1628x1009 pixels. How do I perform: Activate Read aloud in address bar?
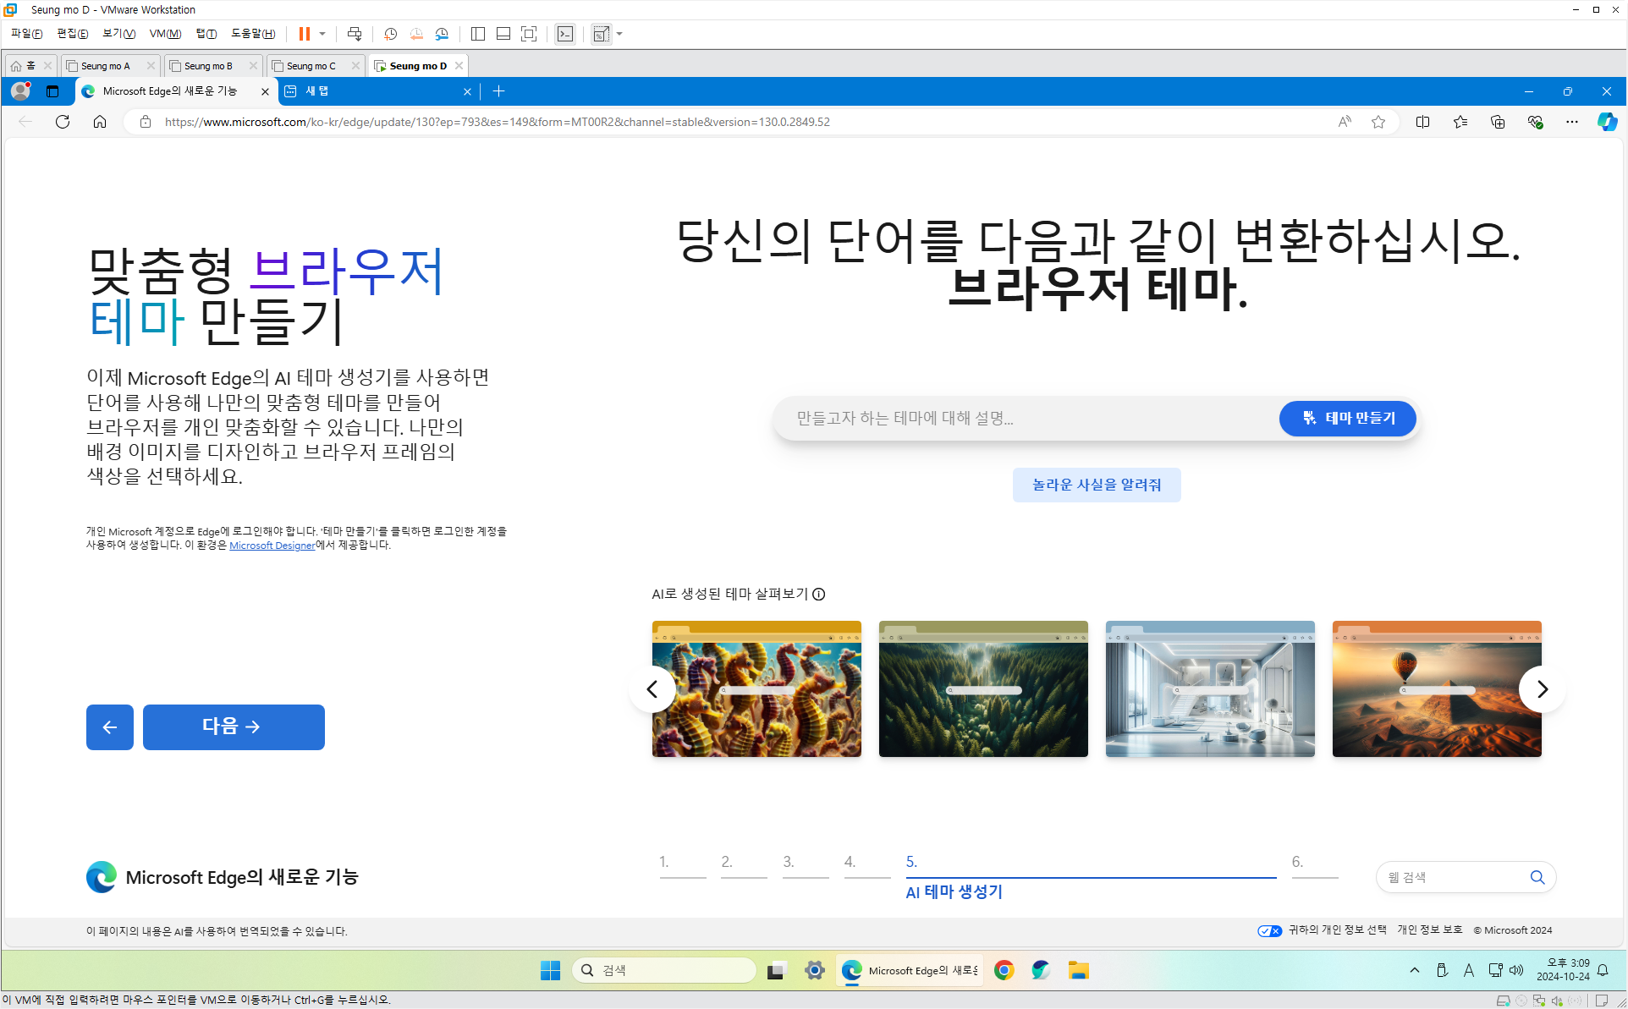tap(1345, 122)
